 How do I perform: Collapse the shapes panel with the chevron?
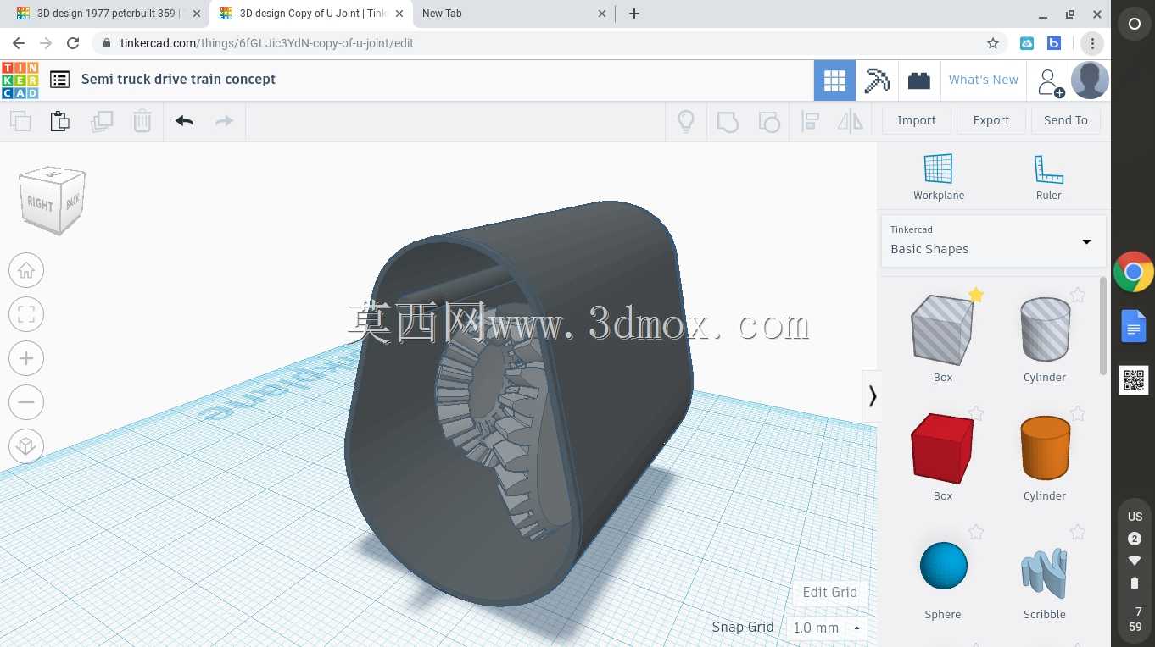(872, 395)
